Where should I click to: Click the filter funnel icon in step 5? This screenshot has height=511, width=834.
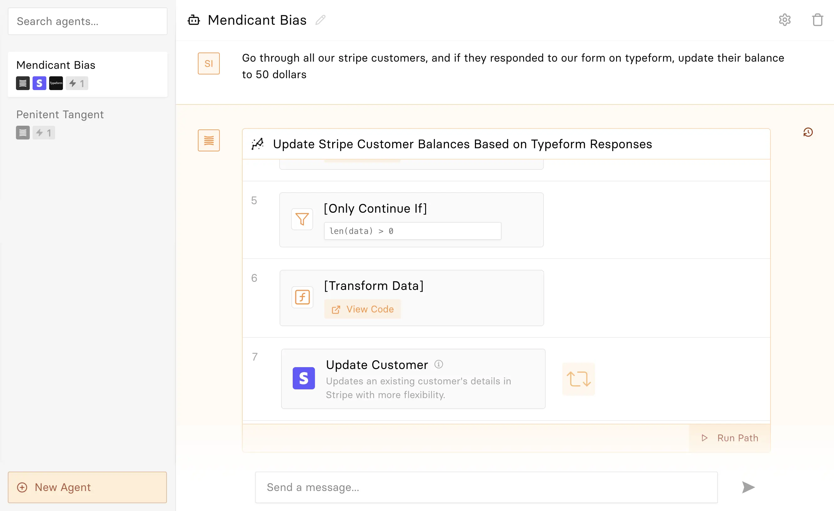pyautogui.click(x=302, y=219)
